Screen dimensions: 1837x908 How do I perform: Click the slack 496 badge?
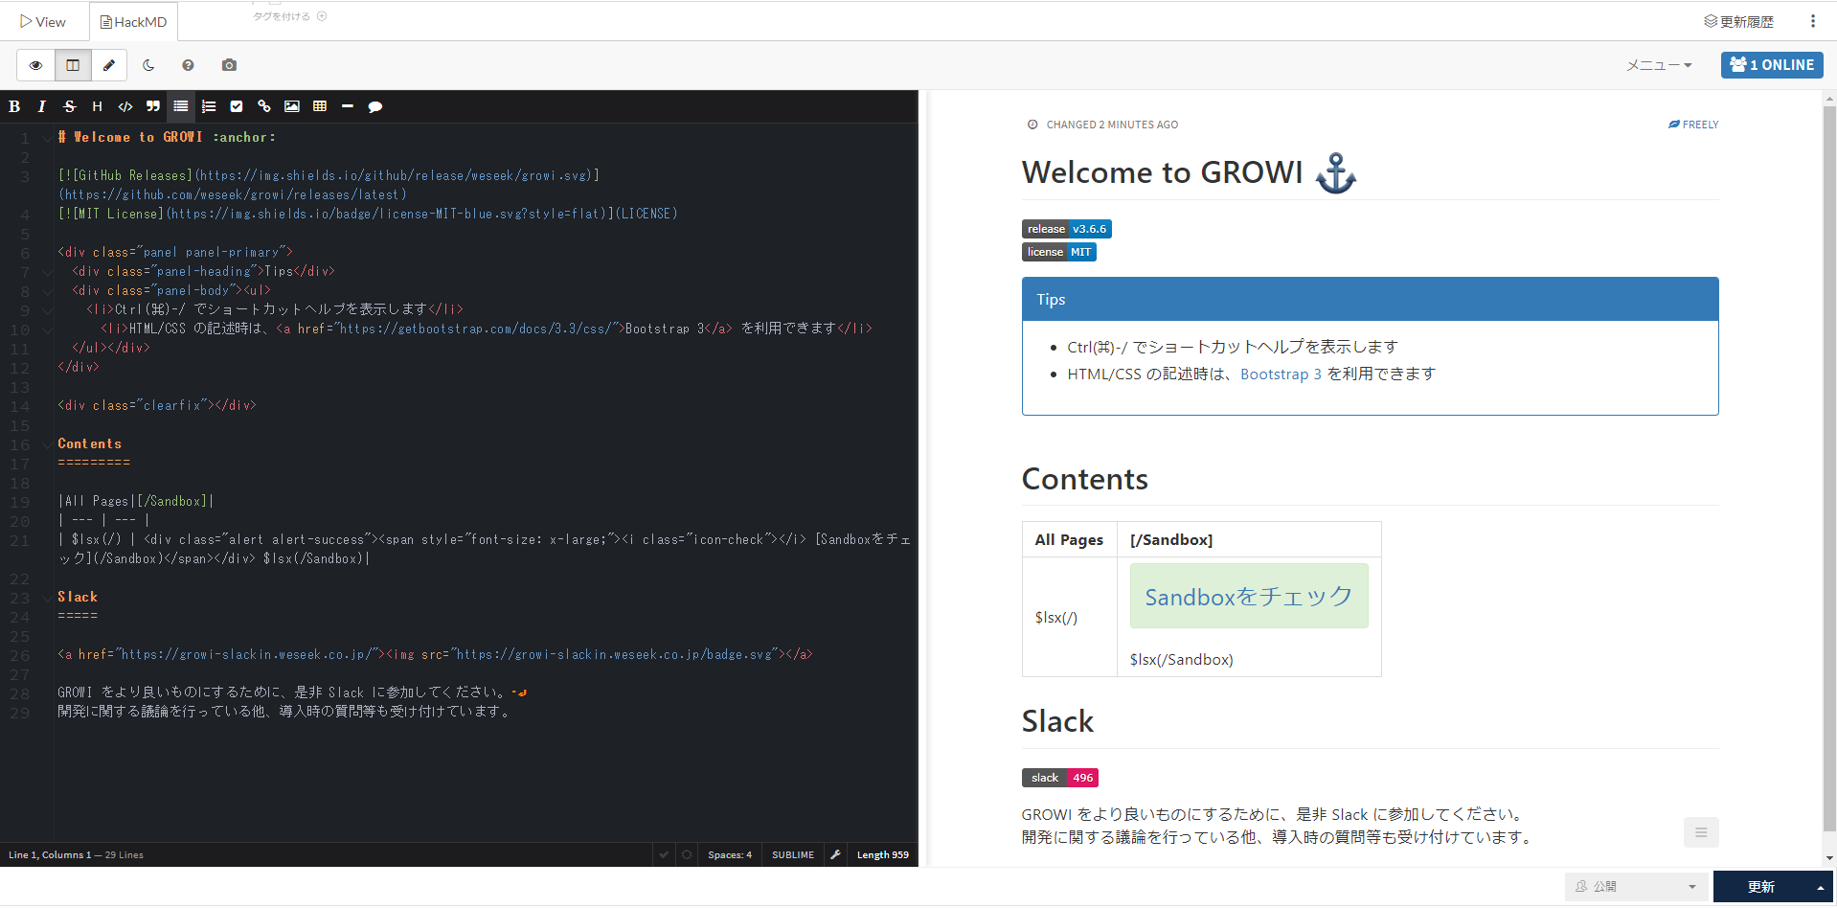1060,778
